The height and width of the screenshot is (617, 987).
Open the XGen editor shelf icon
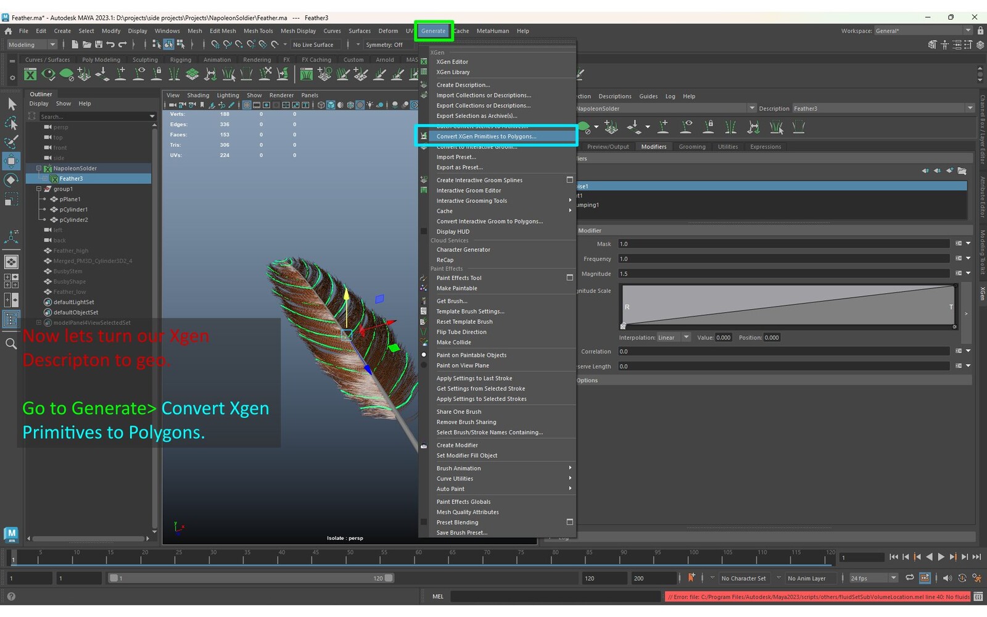(x=30, y=75)
